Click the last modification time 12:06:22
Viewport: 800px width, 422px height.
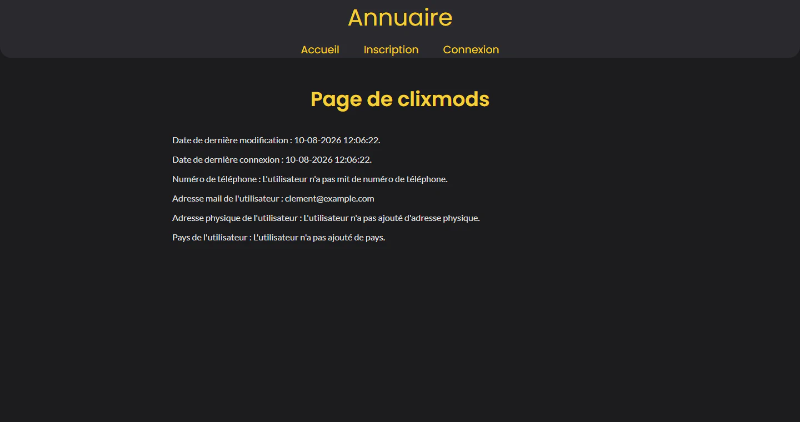pos(361,140)
